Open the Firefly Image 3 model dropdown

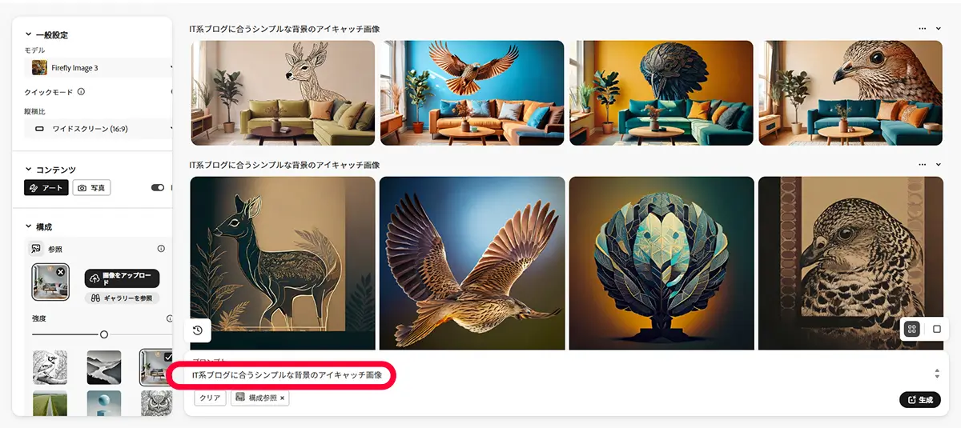pos(99,68)
